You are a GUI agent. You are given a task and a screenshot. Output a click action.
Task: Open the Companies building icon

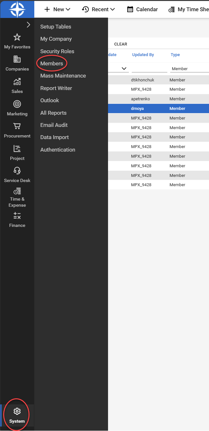point(17,60)
